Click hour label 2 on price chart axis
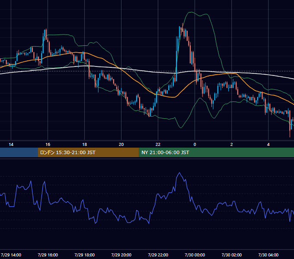 click(x=232, y=145)
